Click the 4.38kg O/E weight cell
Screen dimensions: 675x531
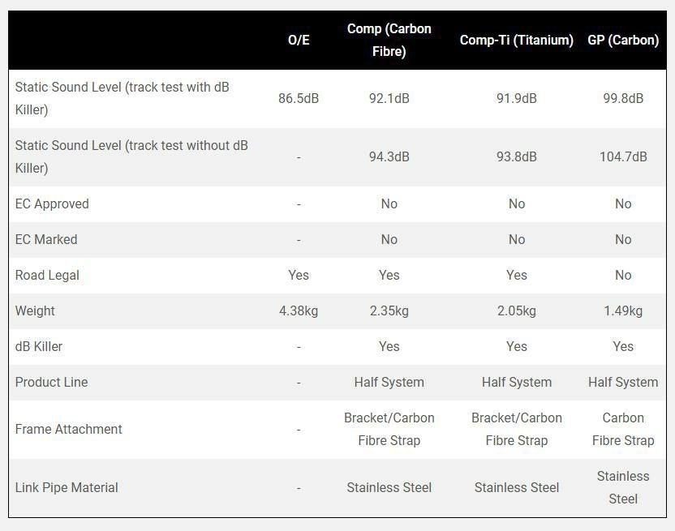299,310
